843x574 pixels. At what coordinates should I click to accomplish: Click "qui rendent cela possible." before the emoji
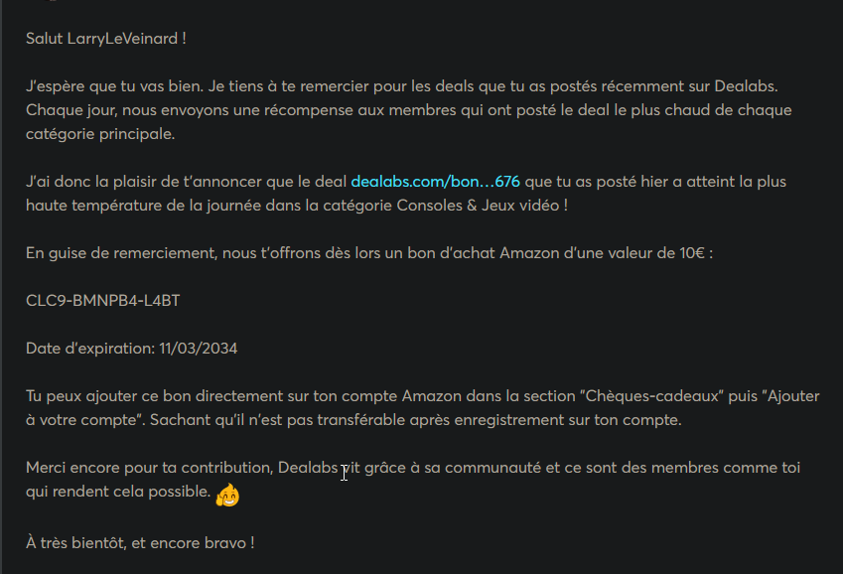pyautogui.click(x=118, y=492)
